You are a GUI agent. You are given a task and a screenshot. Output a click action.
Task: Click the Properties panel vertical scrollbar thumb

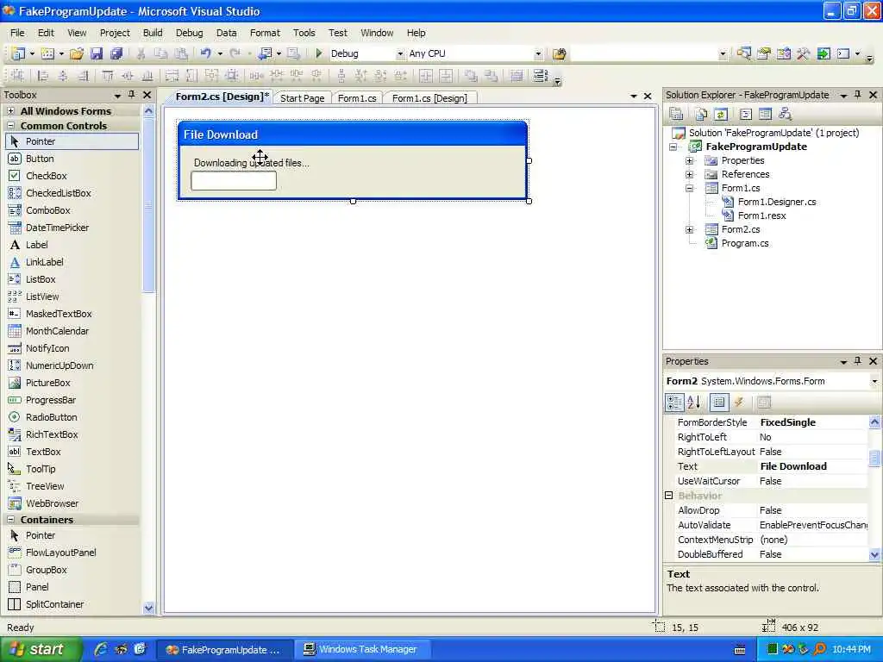pos(874,458)
